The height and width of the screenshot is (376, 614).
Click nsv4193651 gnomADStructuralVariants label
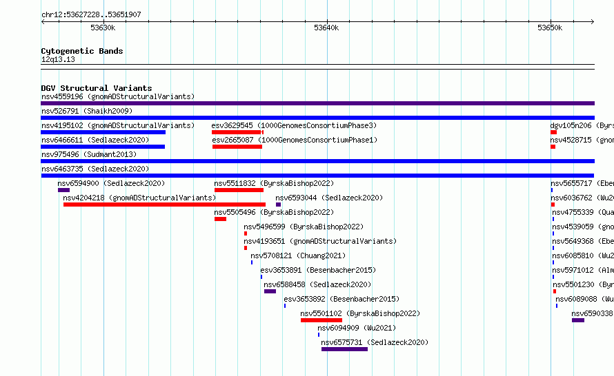(x=320, y=241)
